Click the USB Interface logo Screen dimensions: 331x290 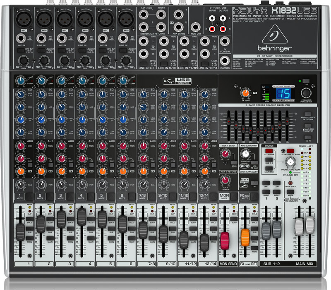point(177,81)
